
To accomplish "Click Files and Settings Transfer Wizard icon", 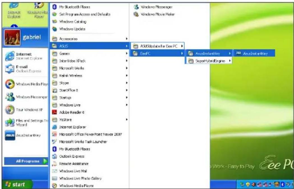I will pos(10,122).
